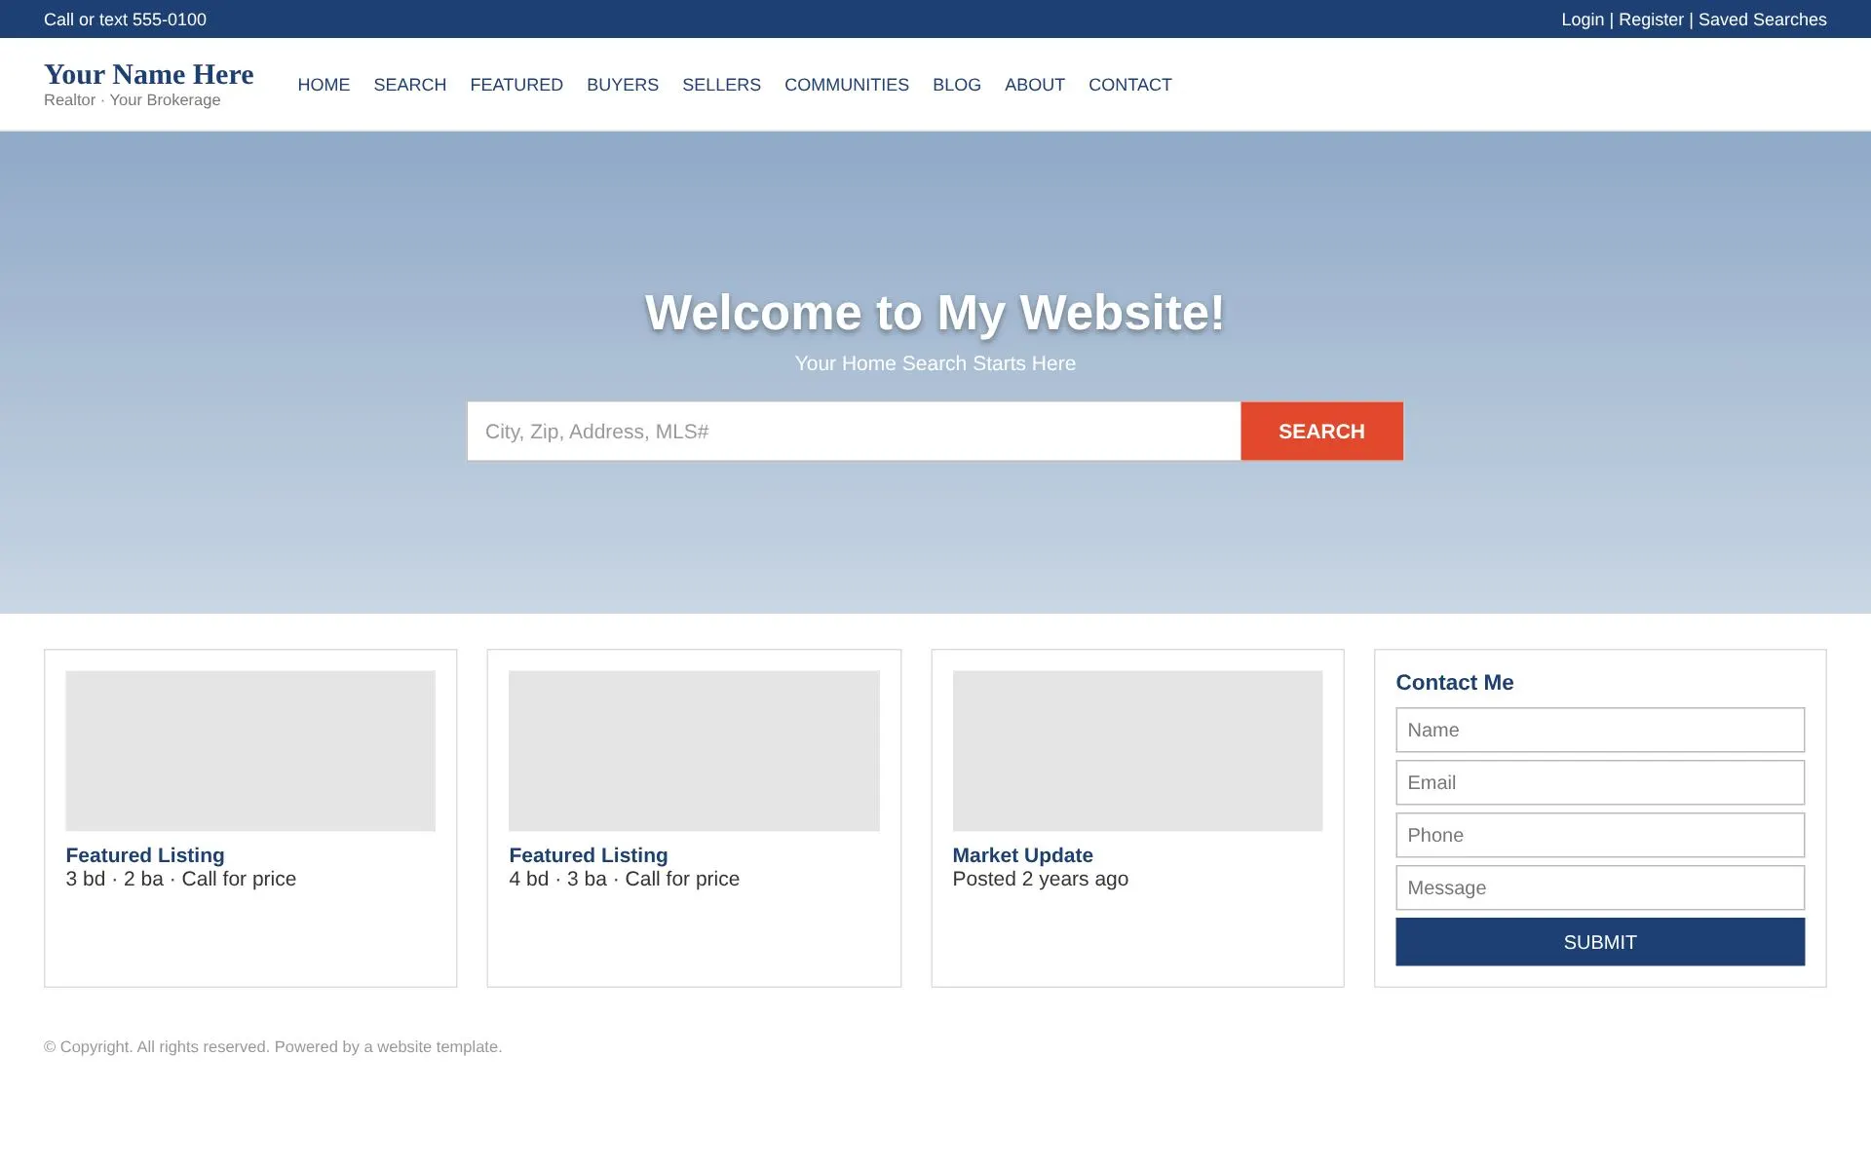The image size is (1871, 1169).
Task: Click the 'Contact Me' heading
Action: coord(1454,683)
